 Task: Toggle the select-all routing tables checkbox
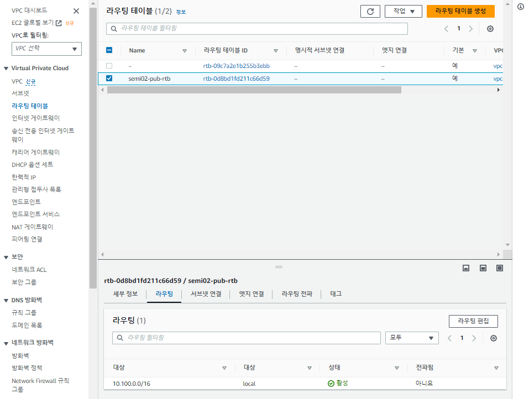(x=109, y=50)
